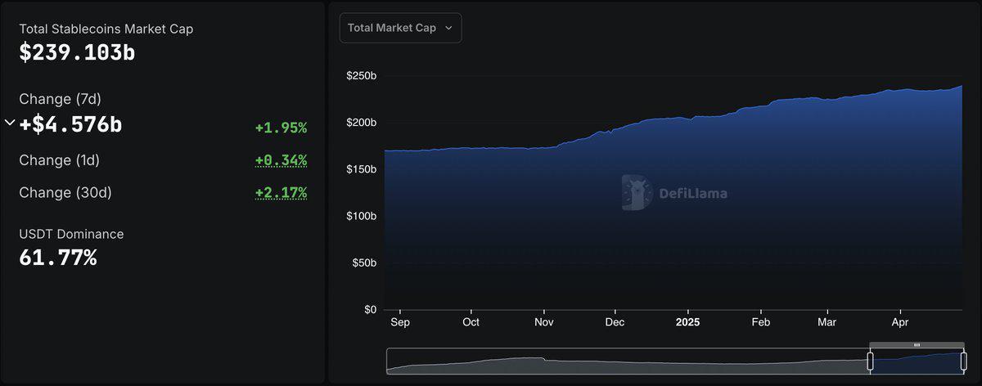Click the +0.34% one-day change value

[x=281, y=160]
